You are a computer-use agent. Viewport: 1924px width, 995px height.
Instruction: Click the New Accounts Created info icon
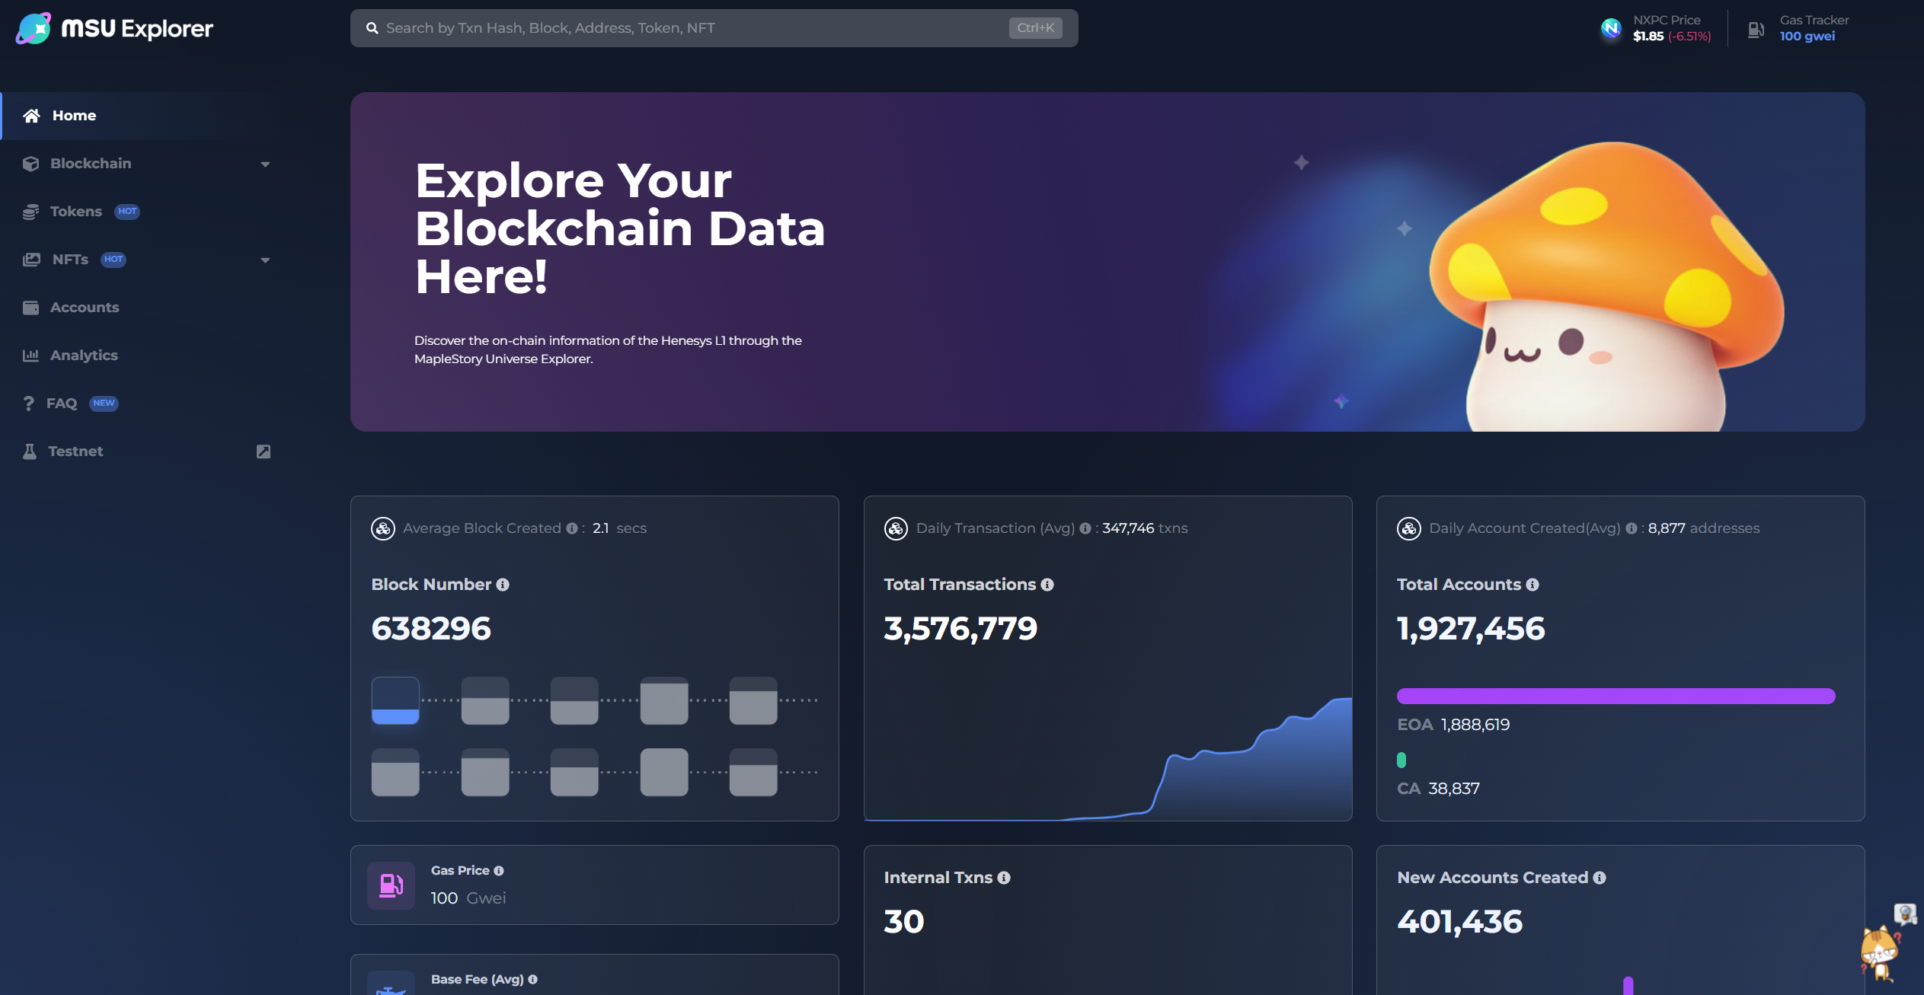1600,878
